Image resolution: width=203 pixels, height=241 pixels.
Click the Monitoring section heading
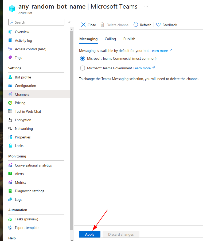click(17, 156)
